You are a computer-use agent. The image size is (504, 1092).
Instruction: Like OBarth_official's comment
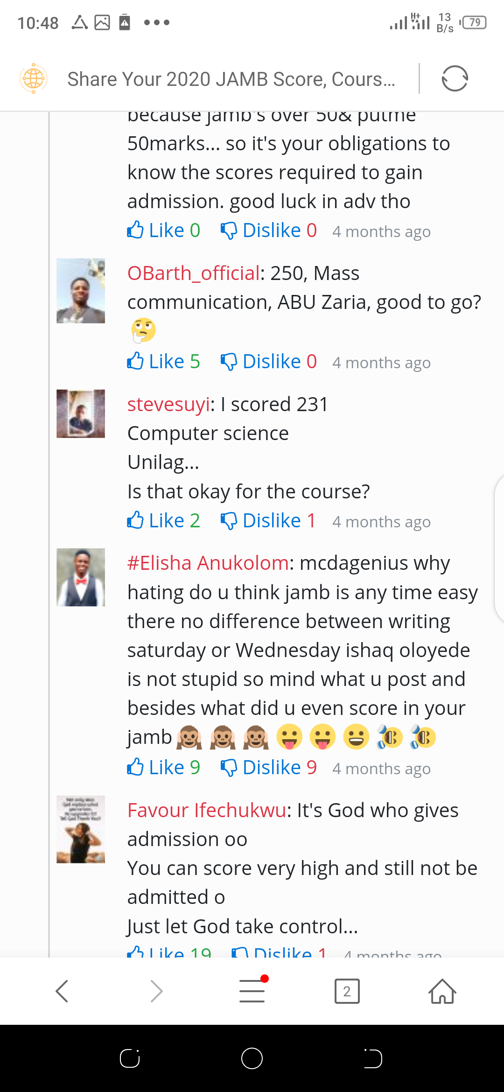pos(163,362)
